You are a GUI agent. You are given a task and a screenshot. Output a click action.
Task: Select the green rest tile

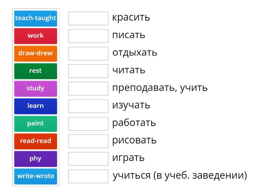(x=36, y=71)
